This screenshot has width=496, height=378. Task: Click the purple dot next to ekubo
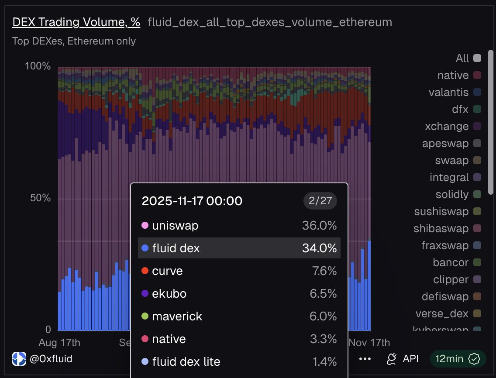coord(146,293)
